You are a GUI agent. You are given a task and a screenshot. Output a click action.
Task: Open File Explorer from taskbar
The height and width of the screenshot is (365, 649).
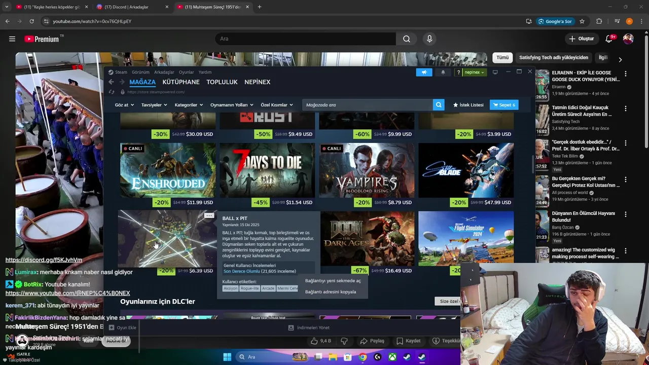(x=333, y=357)
